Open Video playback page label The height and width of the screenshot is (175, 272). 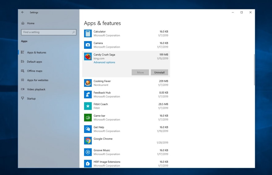click(x=36, y=89)
